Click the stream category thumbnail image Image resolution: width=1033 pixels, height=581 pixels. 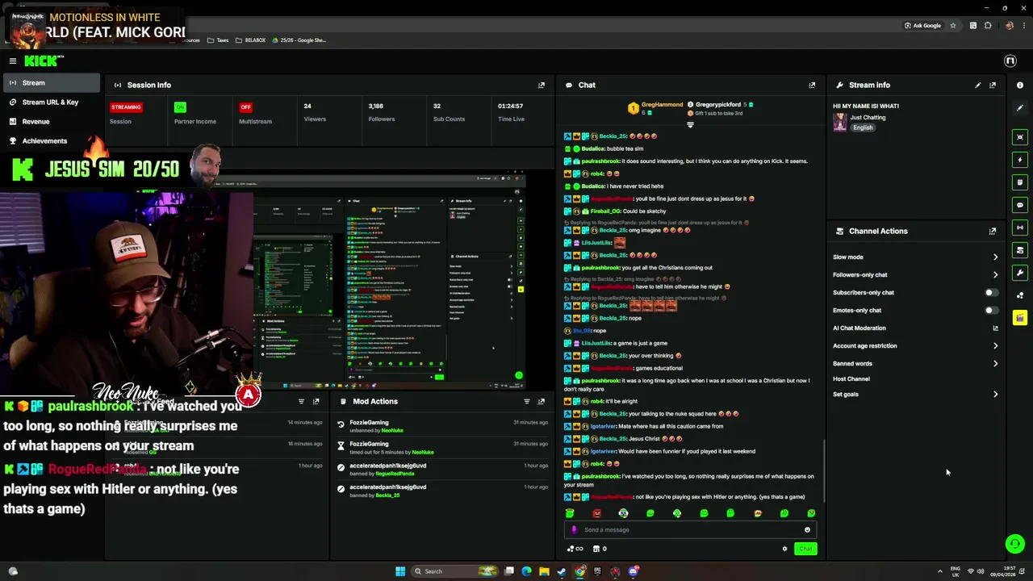pyautogui.click(x=840, y=122)
